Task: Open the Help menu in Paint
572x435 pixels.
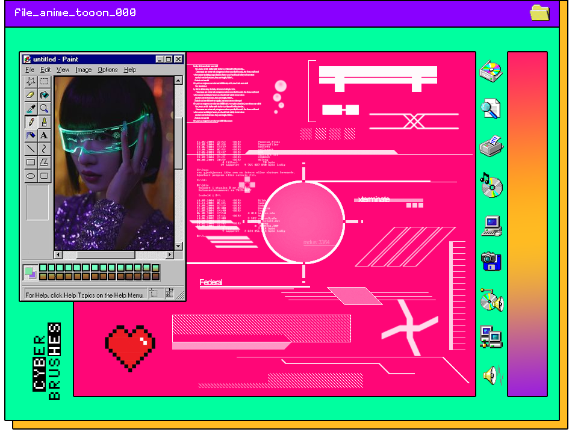Action: pos(130,70)
